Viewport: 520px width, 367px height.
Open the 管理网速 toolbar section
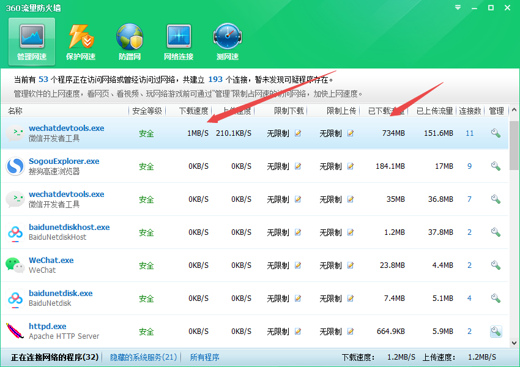point(32,42)
